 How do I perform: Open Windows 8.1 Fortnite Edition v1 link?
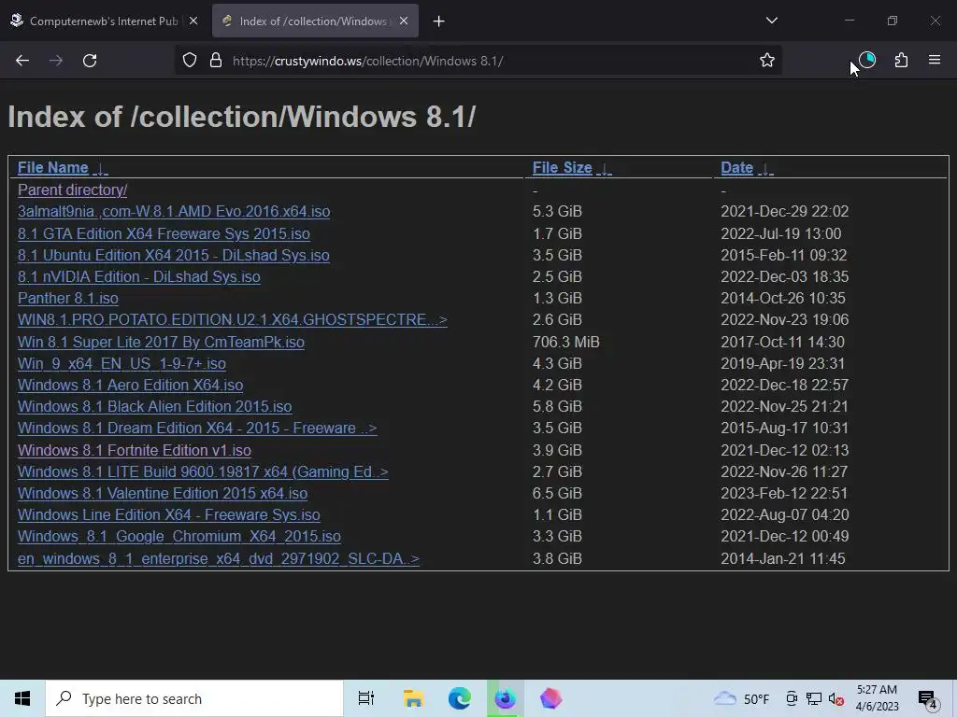135,451
